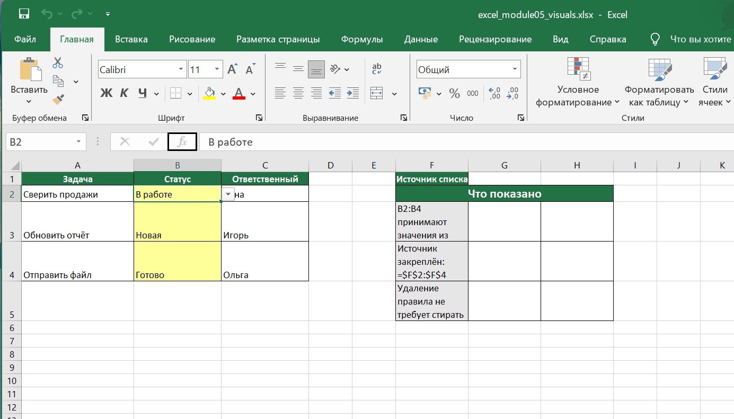
Task: Cut selection with the scissors icon
Action: [x=58, y=63]
